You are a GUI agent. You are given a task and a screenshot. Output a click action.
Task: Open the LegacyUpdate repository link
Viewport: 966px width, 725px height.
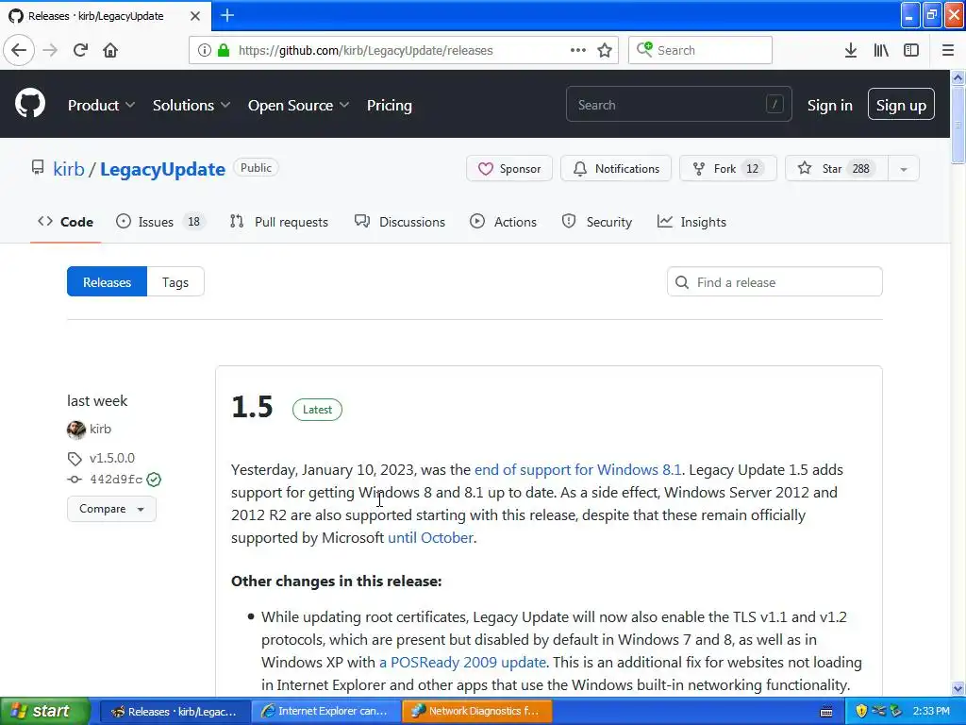[x=162, y=169]
